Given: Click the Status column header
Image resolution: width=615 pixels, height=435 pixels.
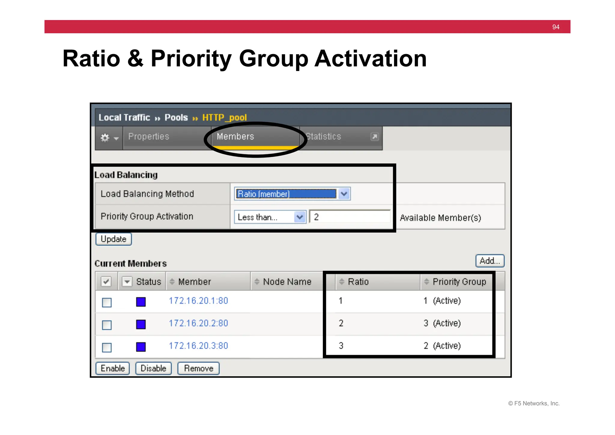Looking at the screenshot, I should 149,282.
